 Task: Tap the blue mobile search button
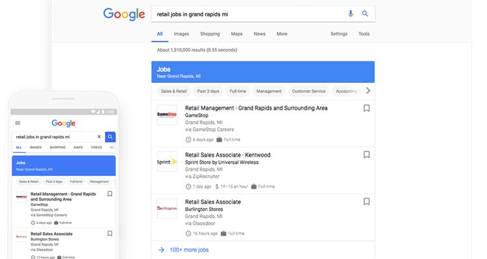110,137
